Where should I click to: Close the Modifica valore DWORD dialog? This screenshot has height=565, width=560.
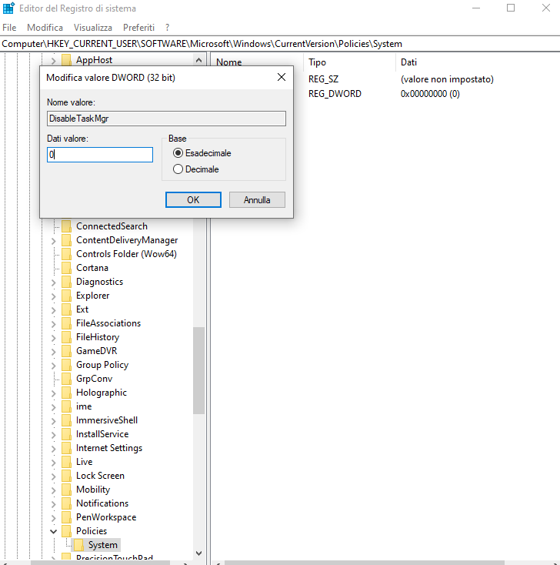pos(282,77)
